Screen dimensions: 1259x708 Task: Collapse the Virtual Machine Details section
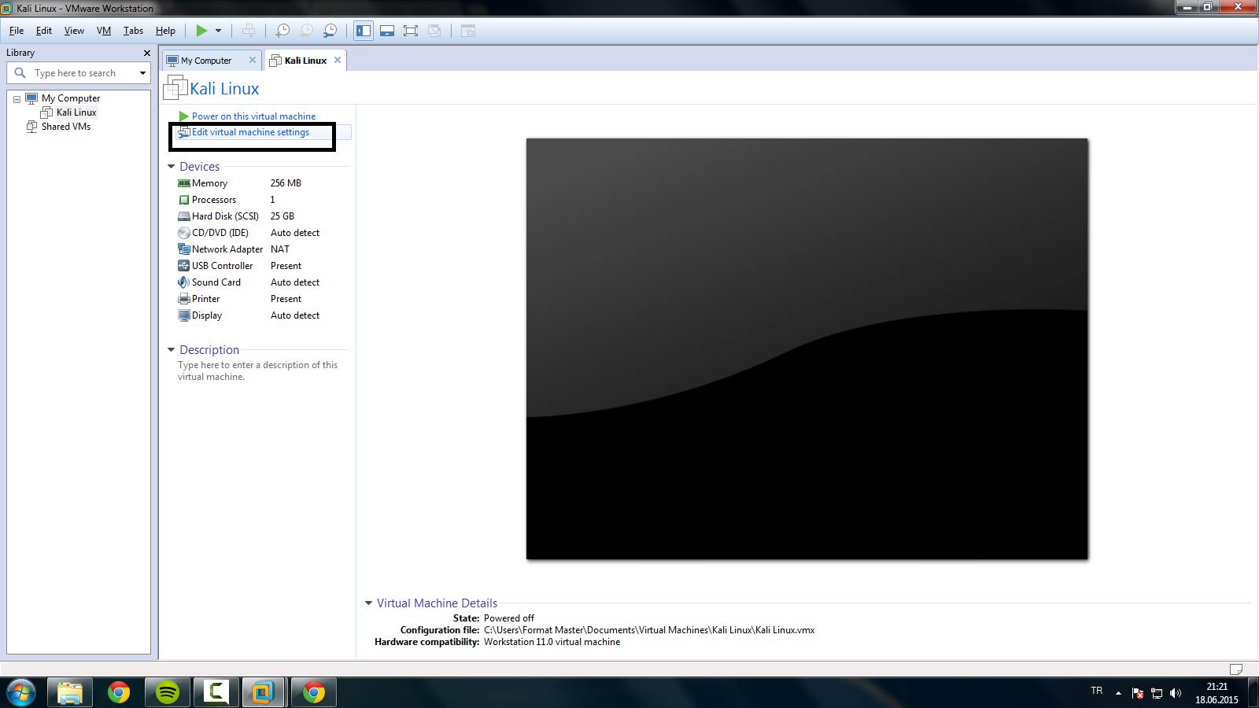[368, 603]
